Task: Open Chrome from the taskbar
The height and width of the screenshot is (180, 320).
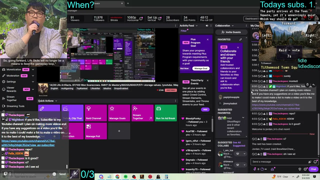Action: (x=117, y=177)
